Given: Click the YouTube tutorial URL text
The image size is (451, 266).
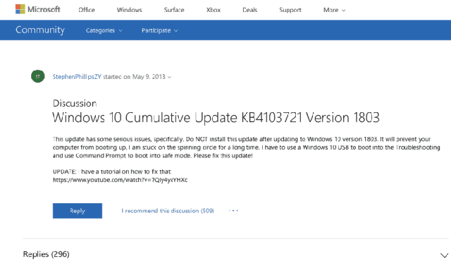Looking at the screenshot, I should (x=121, y=180).
